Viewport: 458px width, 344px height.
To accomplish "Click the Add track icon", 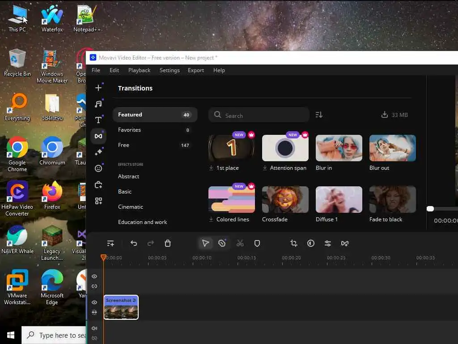I will point(110,243).
